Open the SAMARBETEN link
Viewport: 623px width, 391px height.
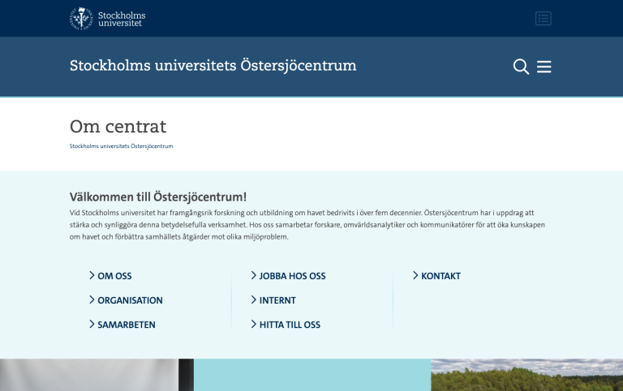[127, 325]
